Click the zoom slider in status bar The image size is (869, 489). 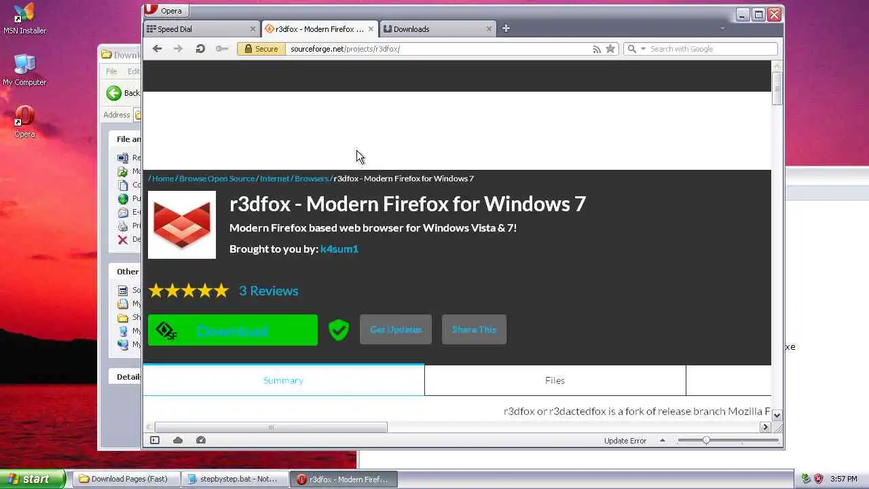[x=728, y=440]
